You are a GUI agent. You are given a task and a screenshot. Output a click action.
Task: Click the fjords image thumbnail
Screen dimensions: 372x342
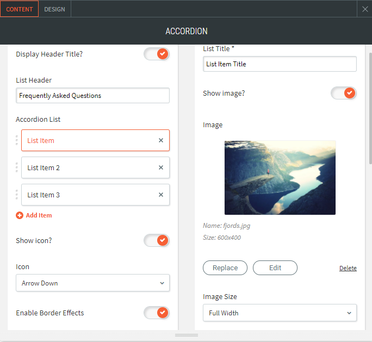click(x=280, y=177)
